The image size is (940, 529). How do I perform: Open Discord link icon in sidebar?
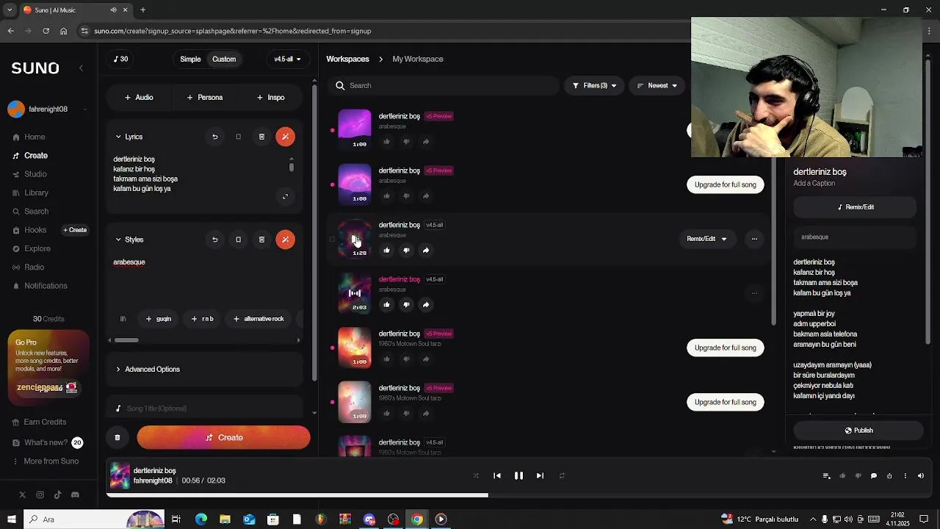click(x=75, y=495)
